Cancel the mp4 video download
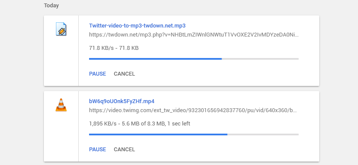Viewport: 358px width, 165px height. [x=124, y=150]
